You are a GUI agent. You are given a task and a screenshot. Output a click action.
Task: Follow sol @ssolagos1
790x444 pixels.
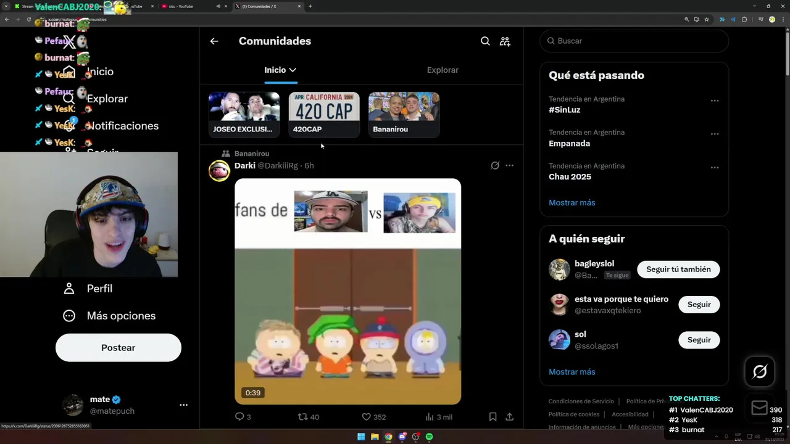[699, 340]
